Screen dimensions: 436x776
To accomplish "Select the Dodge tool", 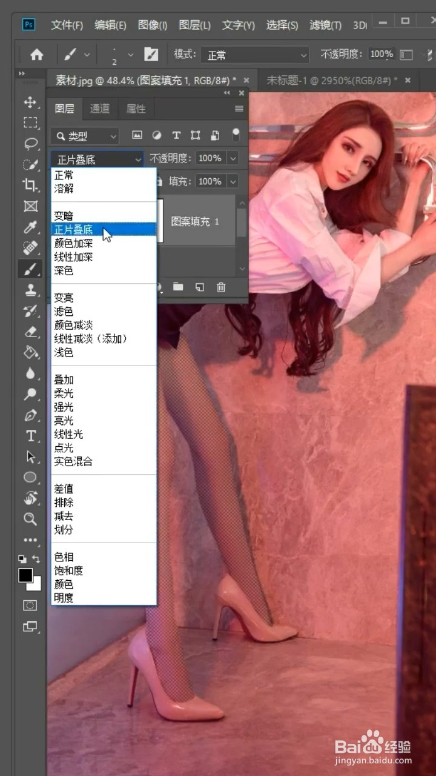I will (30, 394).
